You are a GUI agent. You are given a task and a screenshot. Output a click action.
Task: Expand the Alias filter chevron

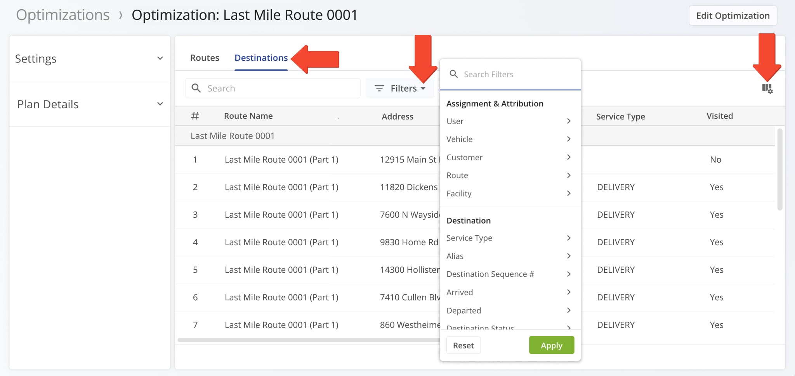click(x=569, y=256)
